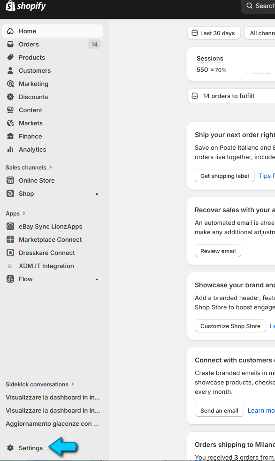Screen dimensions: 275x461
Task: Click the Marketing target icon
Action: click(10, 84)
